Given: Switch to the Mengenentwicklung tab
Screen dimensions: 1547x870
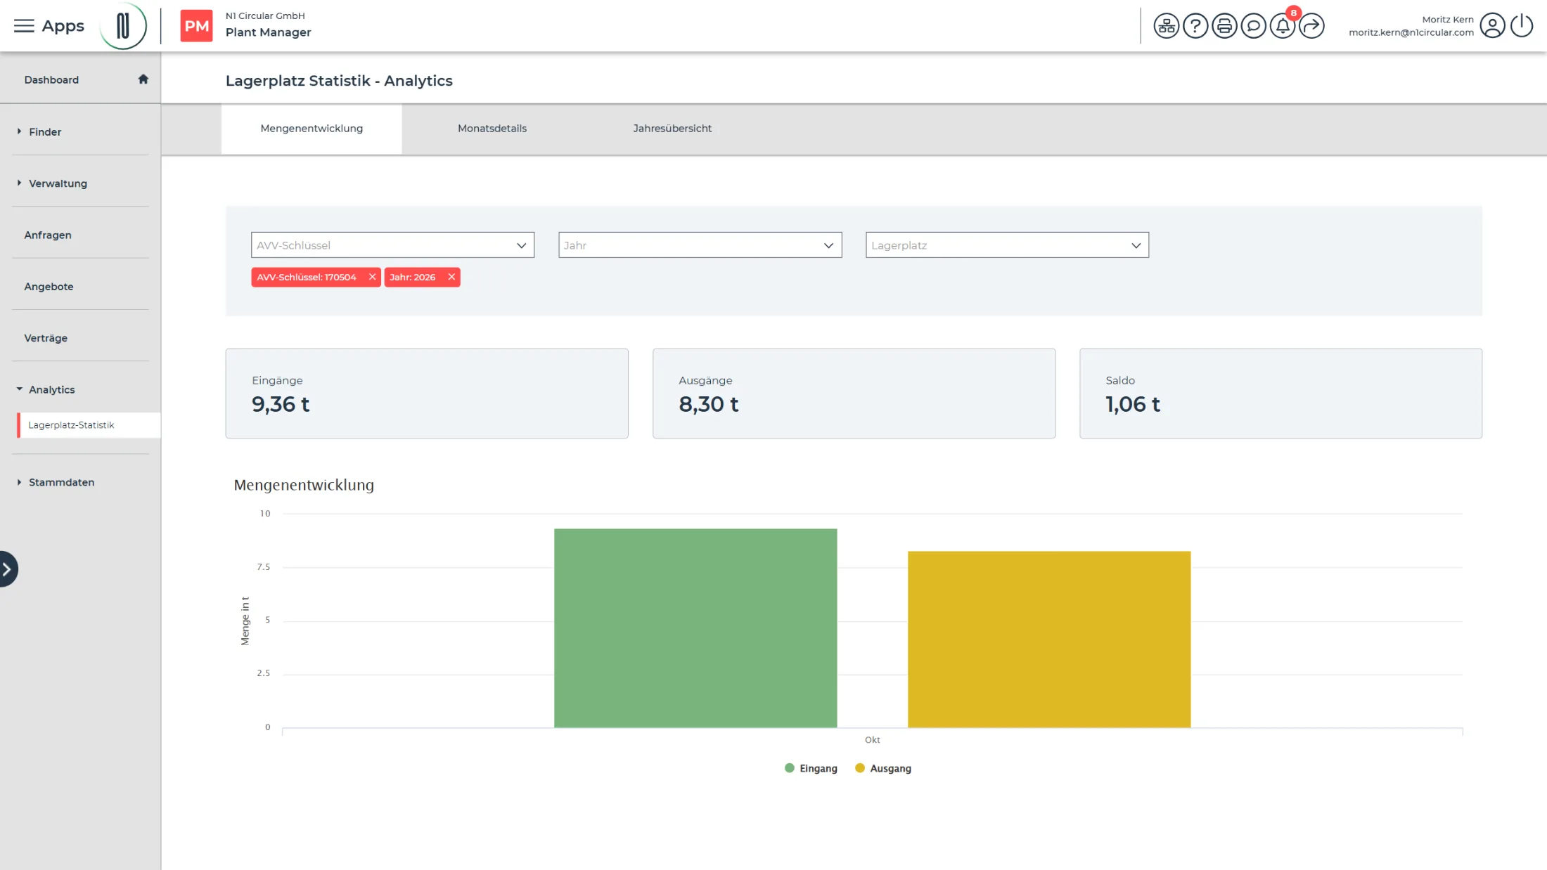Looking at the screenshot, I should coord(312,129).
